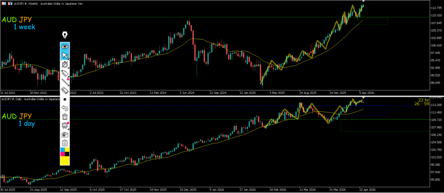Click the '6 Oct 2025' date label

tap(97, 190)
